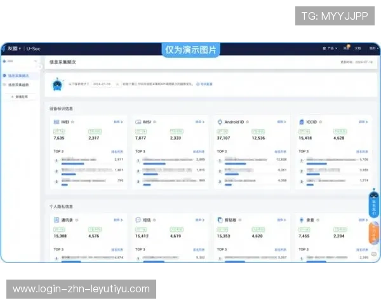Viewport: 381px width, 305px height.
Task: Open ranking list link on Android ID card
Action: (281, 151)
